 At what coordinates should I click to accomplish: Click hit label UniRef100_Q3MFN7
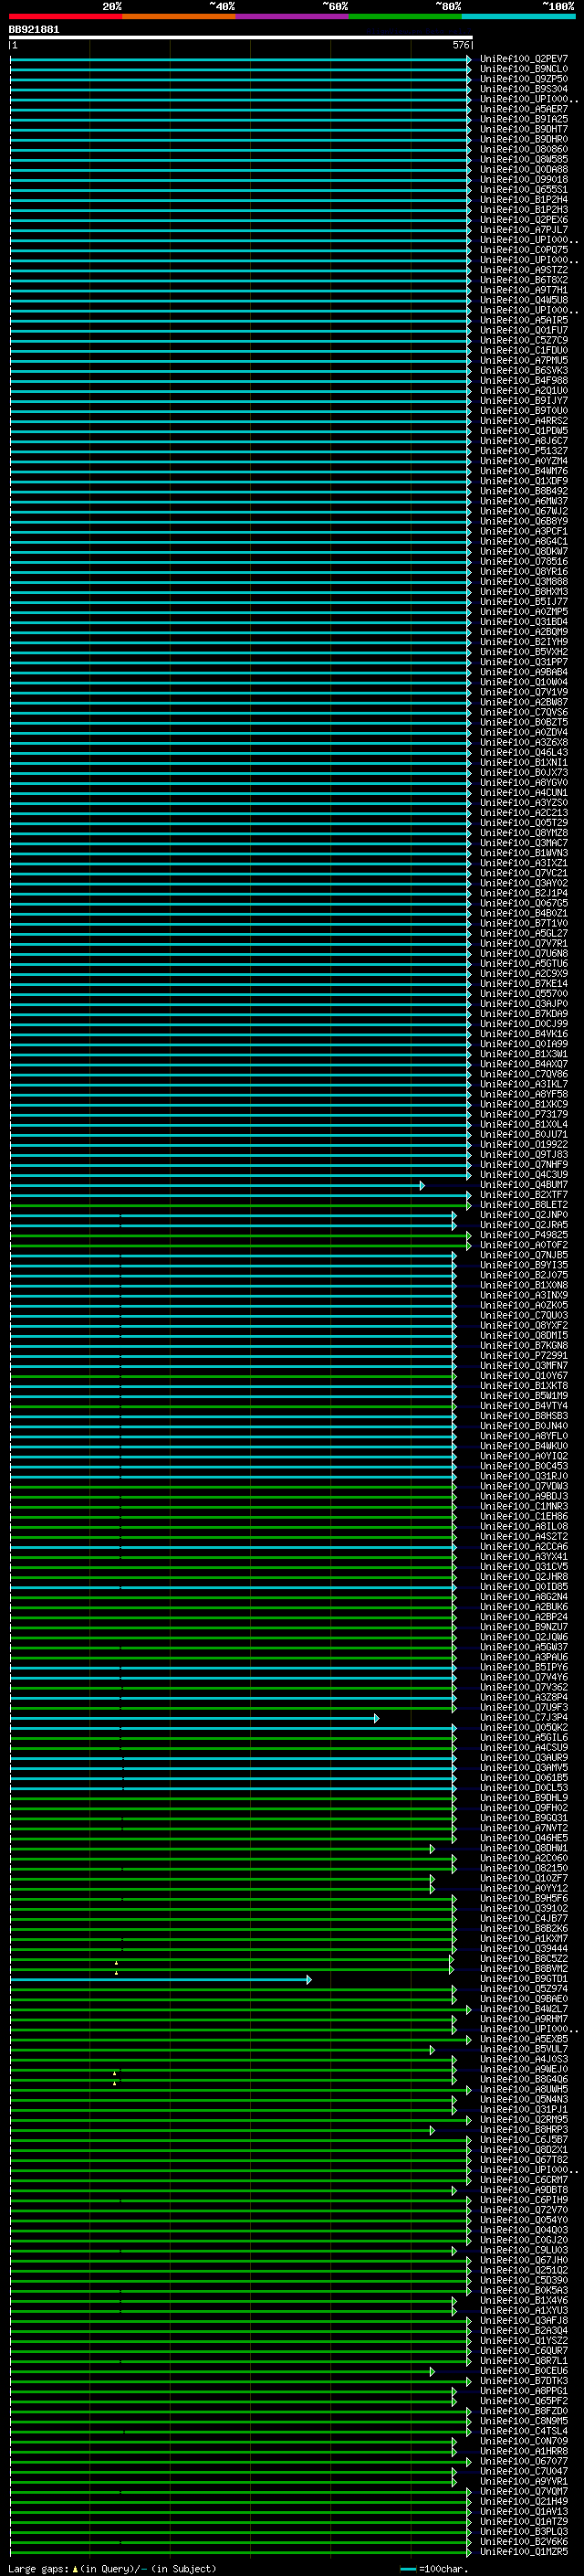coord(523,1366)
